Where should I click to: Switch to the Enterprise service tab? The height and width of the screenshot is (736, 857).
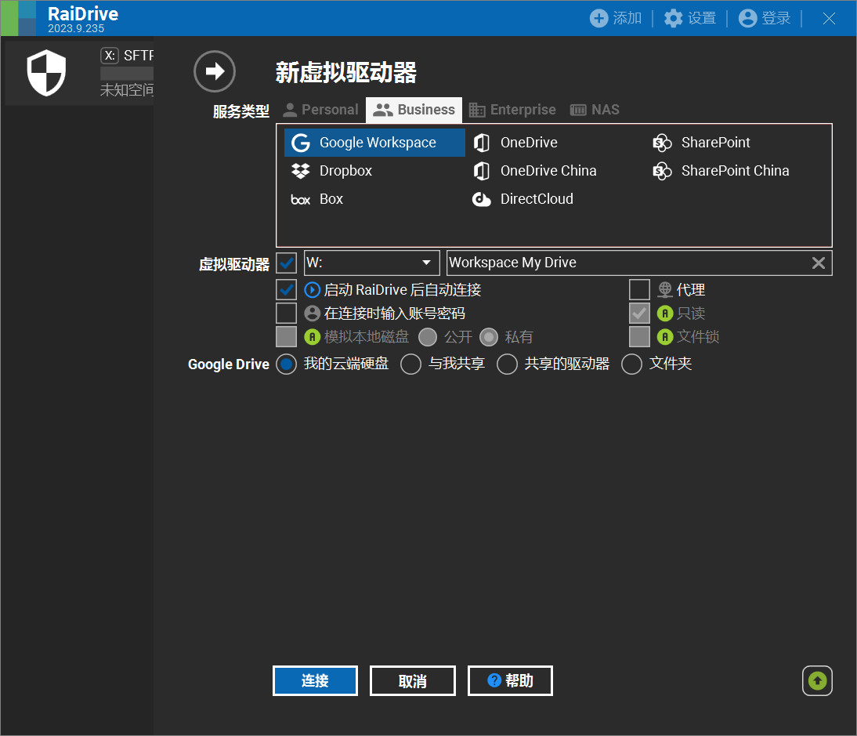pyautogui.click(x=512, y=110)
